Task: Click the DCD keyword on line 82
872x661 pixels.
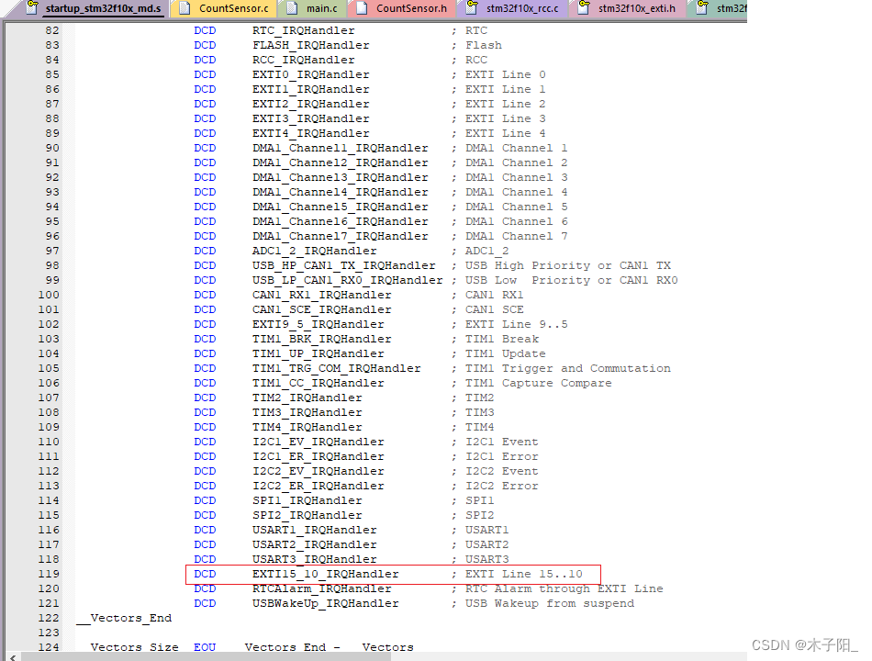Action: coord(204,30)
